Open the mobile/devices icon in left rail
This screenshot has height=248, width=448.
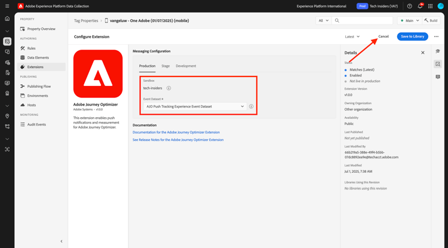tap(7, 52)
